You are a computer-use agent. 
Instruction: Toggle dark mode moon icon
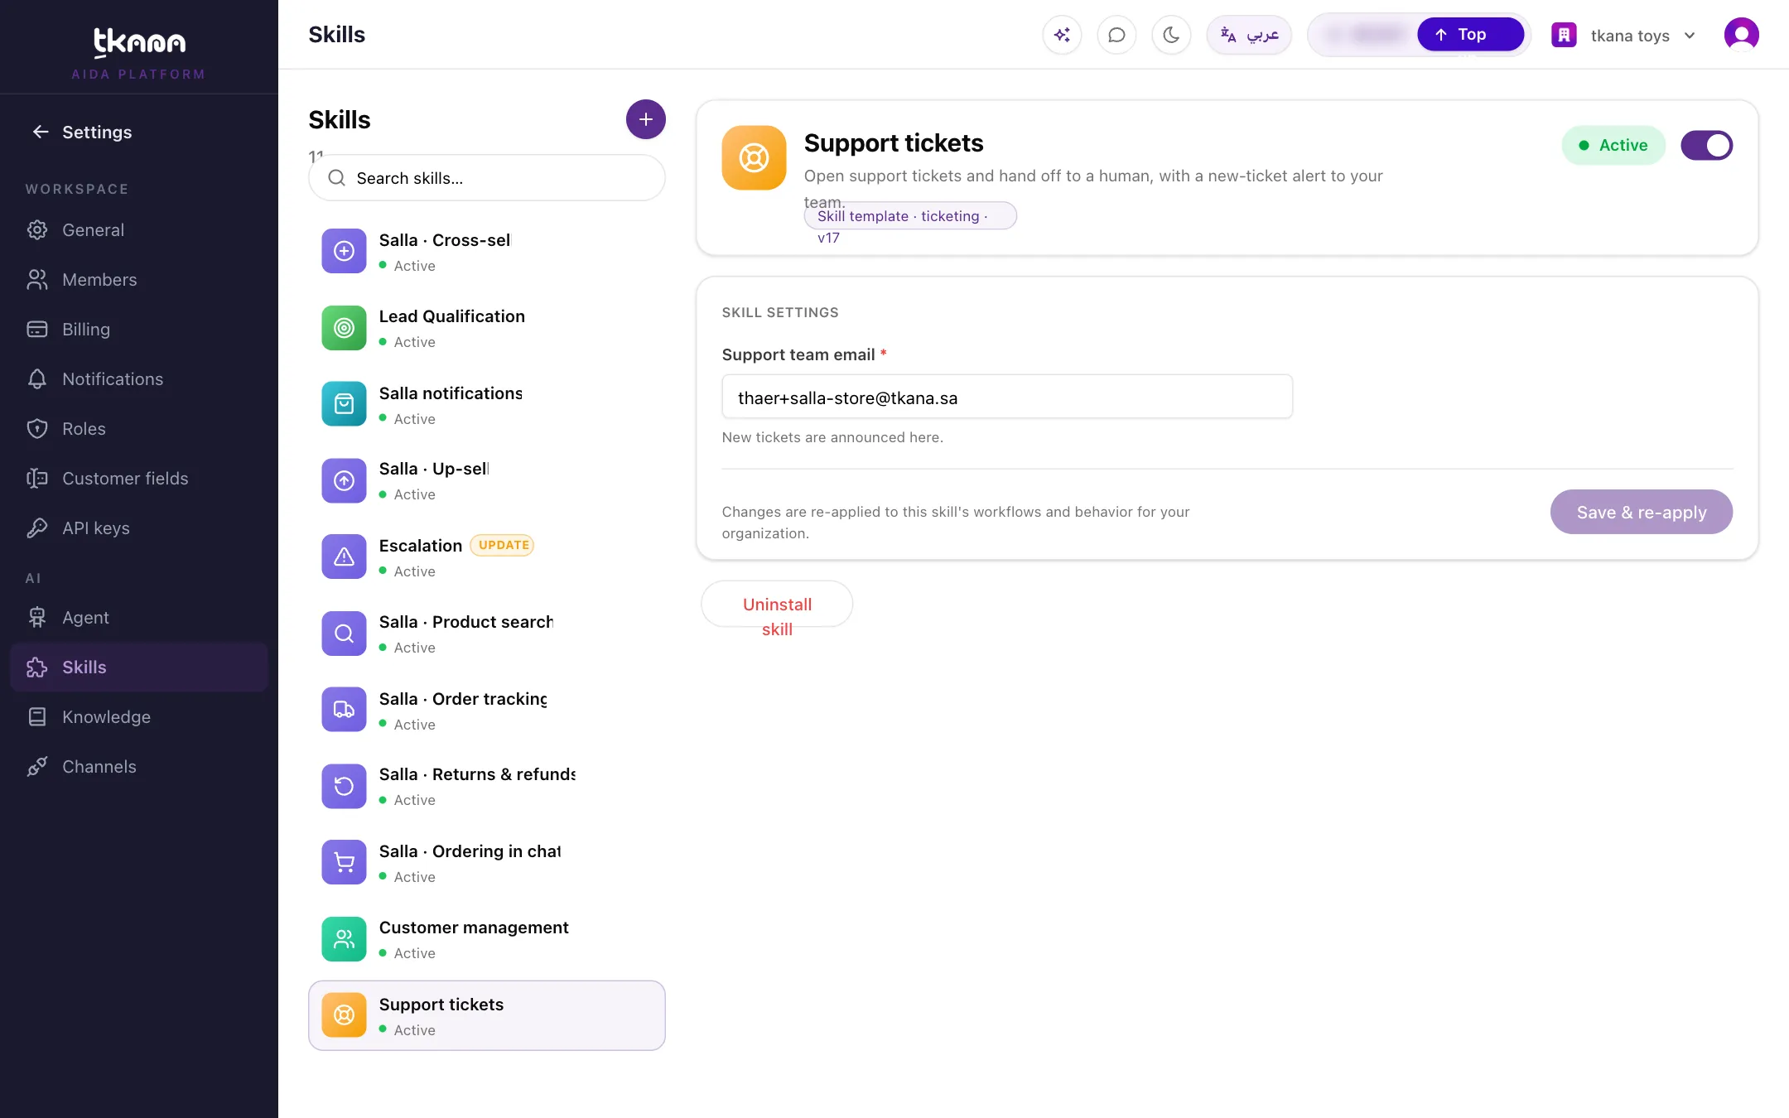coord(1171,35)
